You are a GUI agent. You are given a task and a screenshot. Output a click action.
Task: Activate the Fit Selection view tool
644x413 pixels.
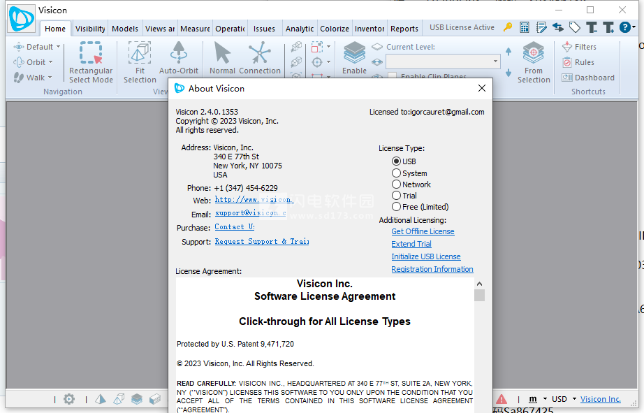coord(140,62)
